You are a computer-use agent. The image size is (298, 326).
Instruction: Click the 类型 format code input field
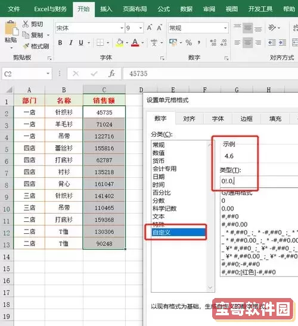pos(259,181)
